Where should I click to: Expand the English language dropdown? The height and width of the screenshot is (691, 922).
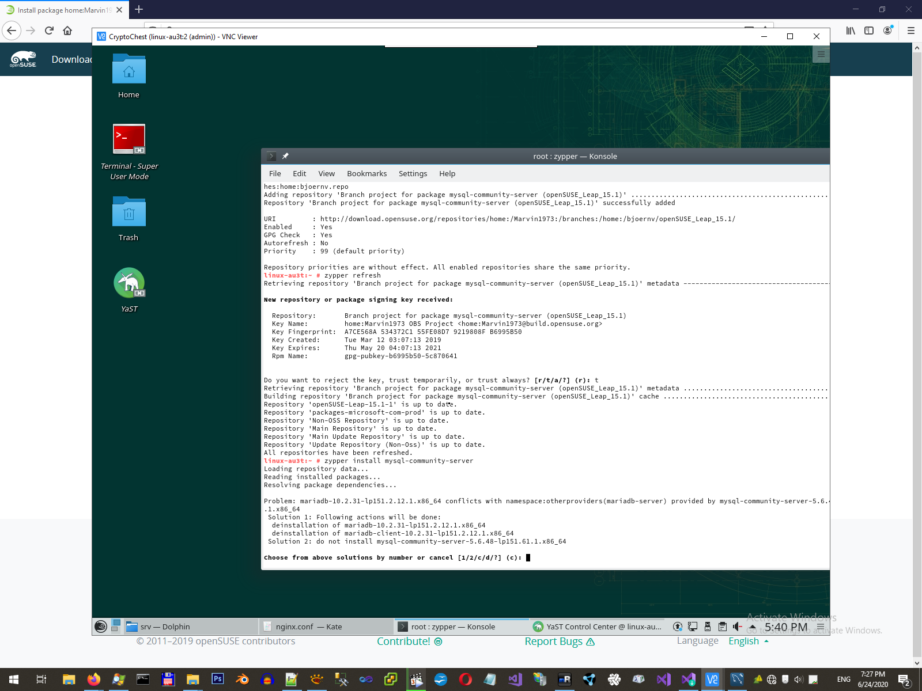[749, 641]
